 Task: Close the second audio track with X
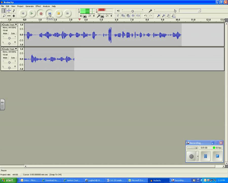point(2,49)
